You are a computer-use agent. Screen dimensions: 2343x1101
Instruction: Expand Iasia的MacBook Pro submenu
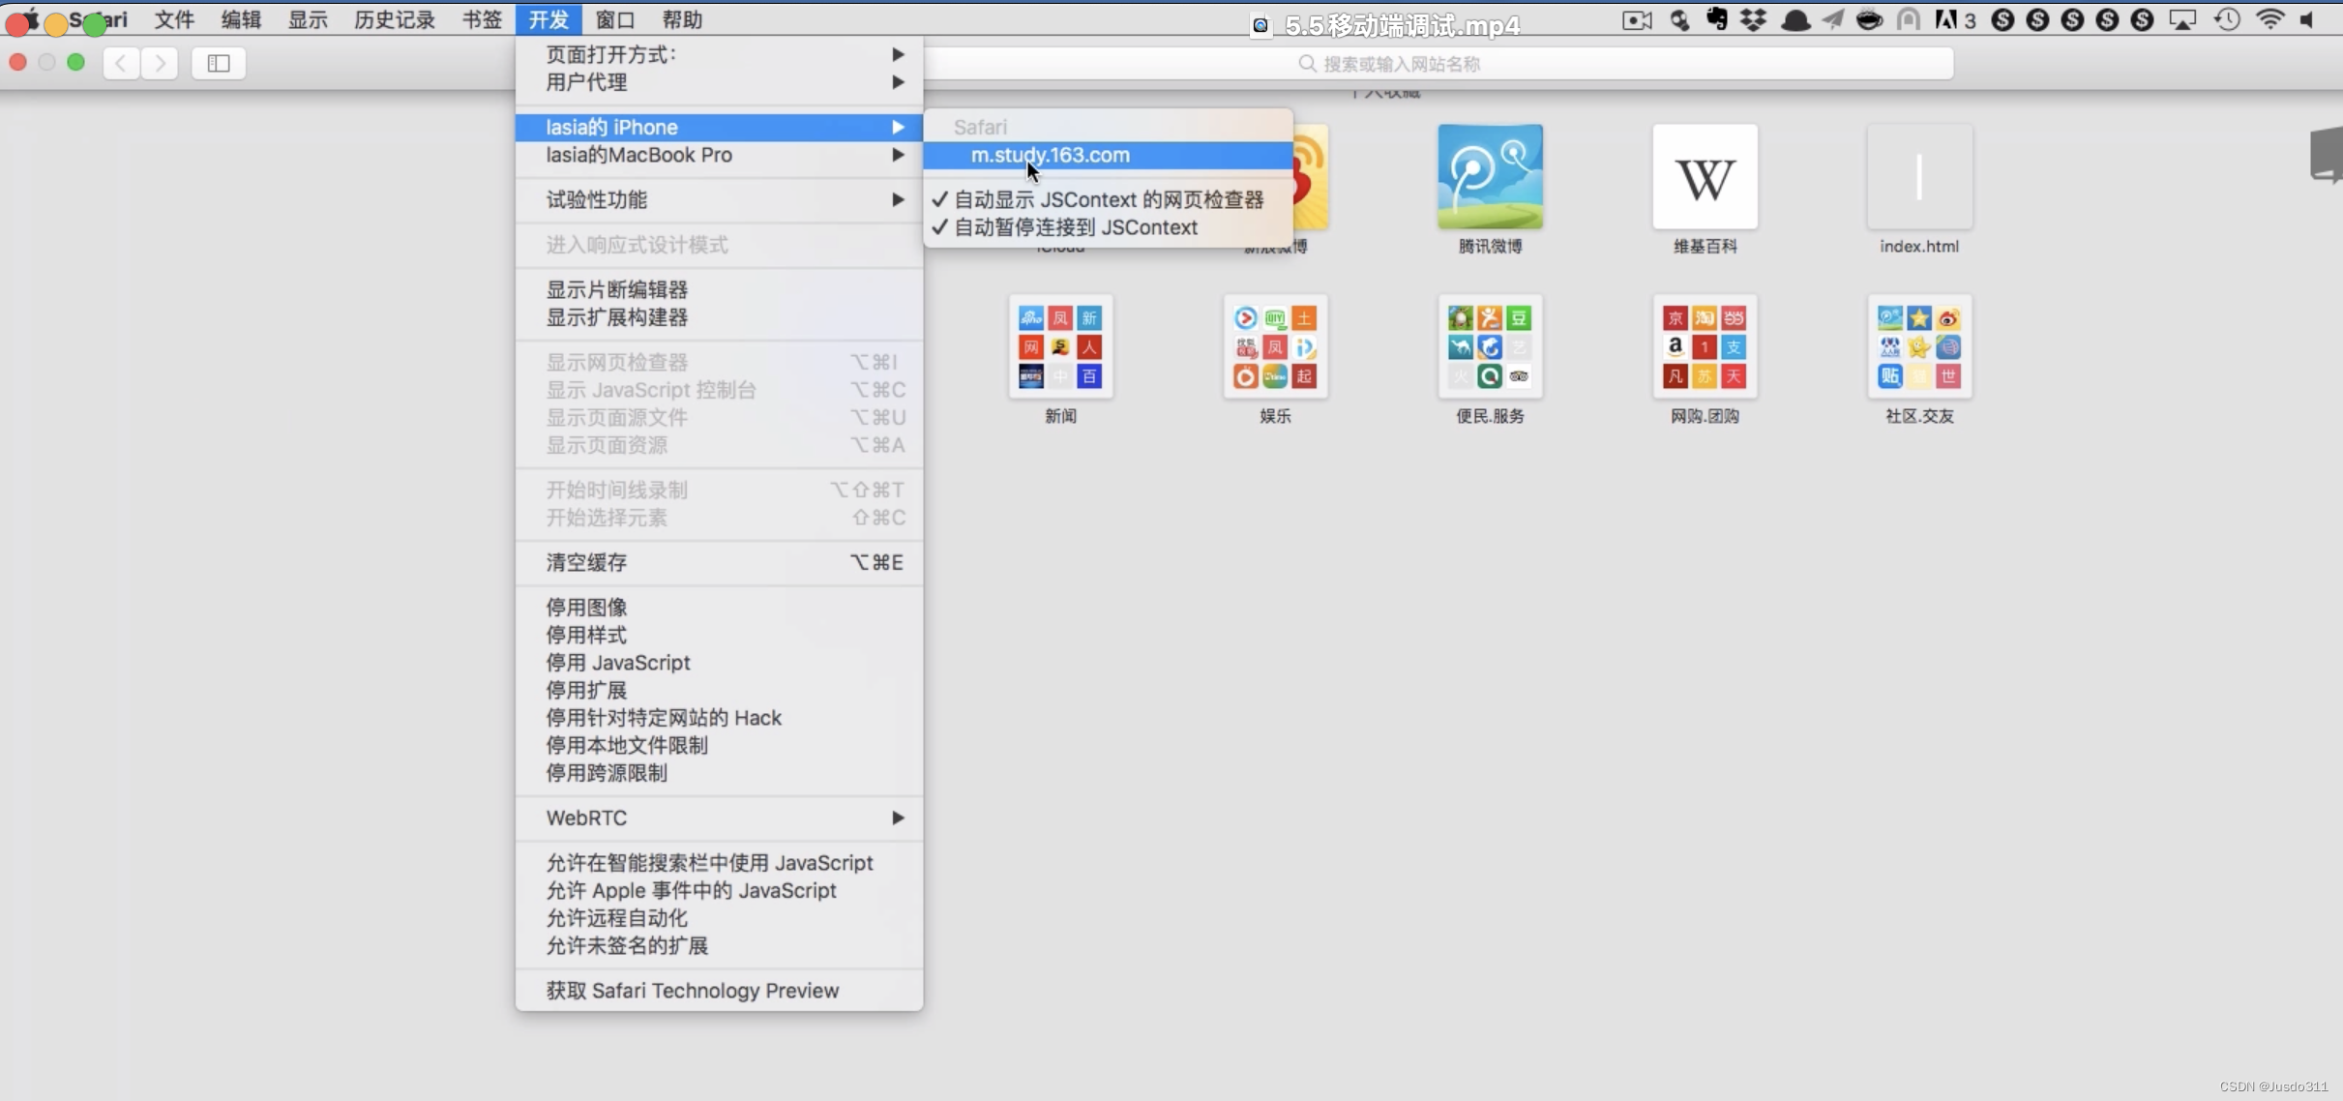719,155
